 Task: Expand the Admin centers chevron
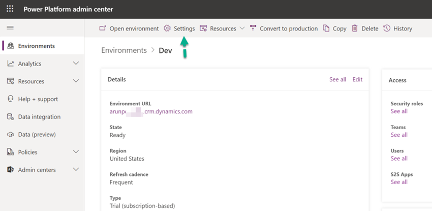click(x=76, y=169)
